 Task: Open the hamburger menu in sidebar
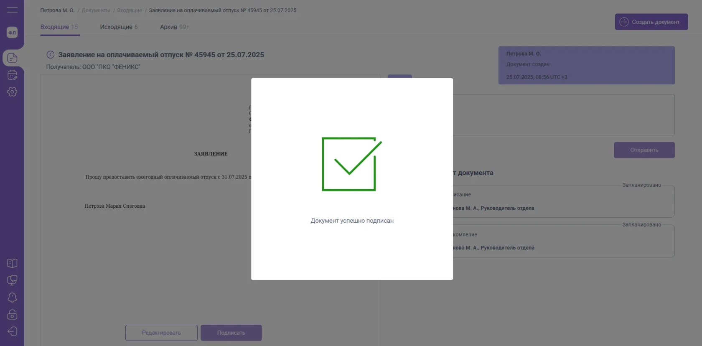click(12, 10)
